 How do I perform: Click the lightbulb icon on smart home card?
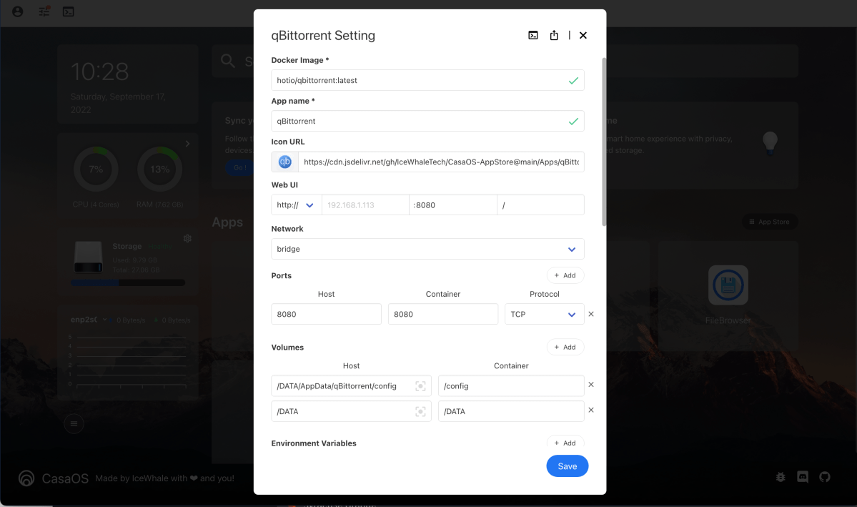point(770,143)
